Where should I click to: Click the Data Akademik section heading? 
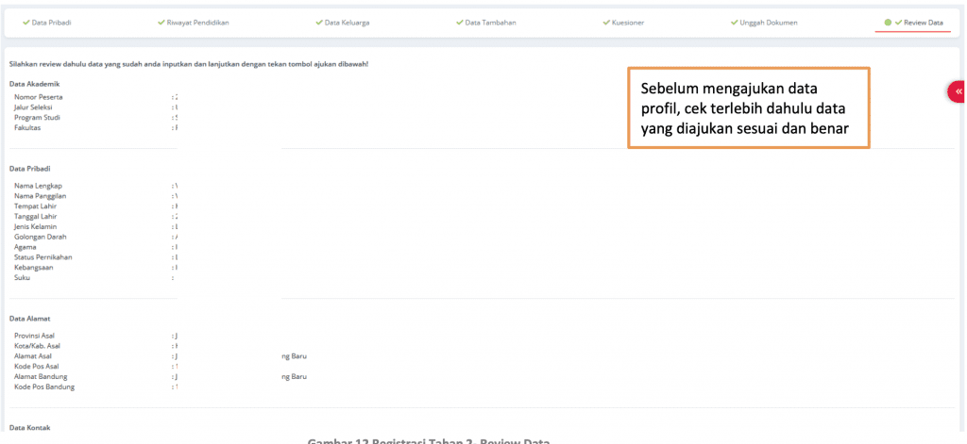(34, 84)
